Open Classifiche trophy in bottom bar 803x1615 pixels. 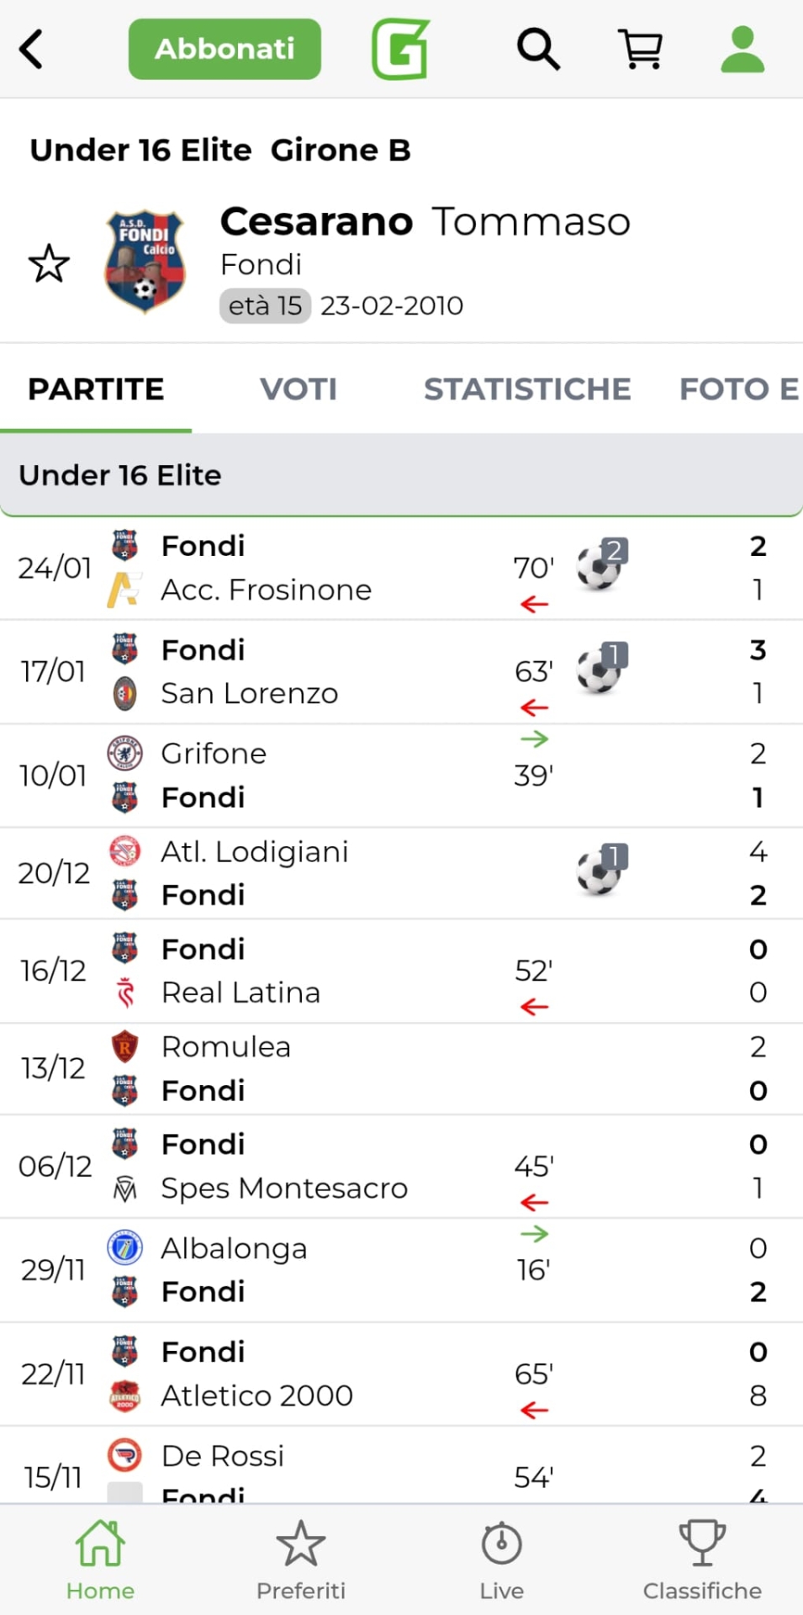click(702, 1559)
